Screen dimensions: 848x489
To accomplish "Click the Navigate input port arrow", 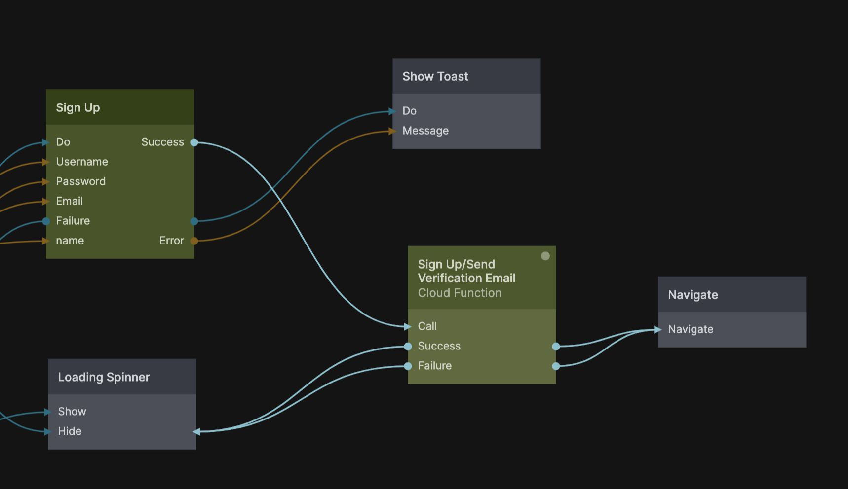I will click(658, 329).
